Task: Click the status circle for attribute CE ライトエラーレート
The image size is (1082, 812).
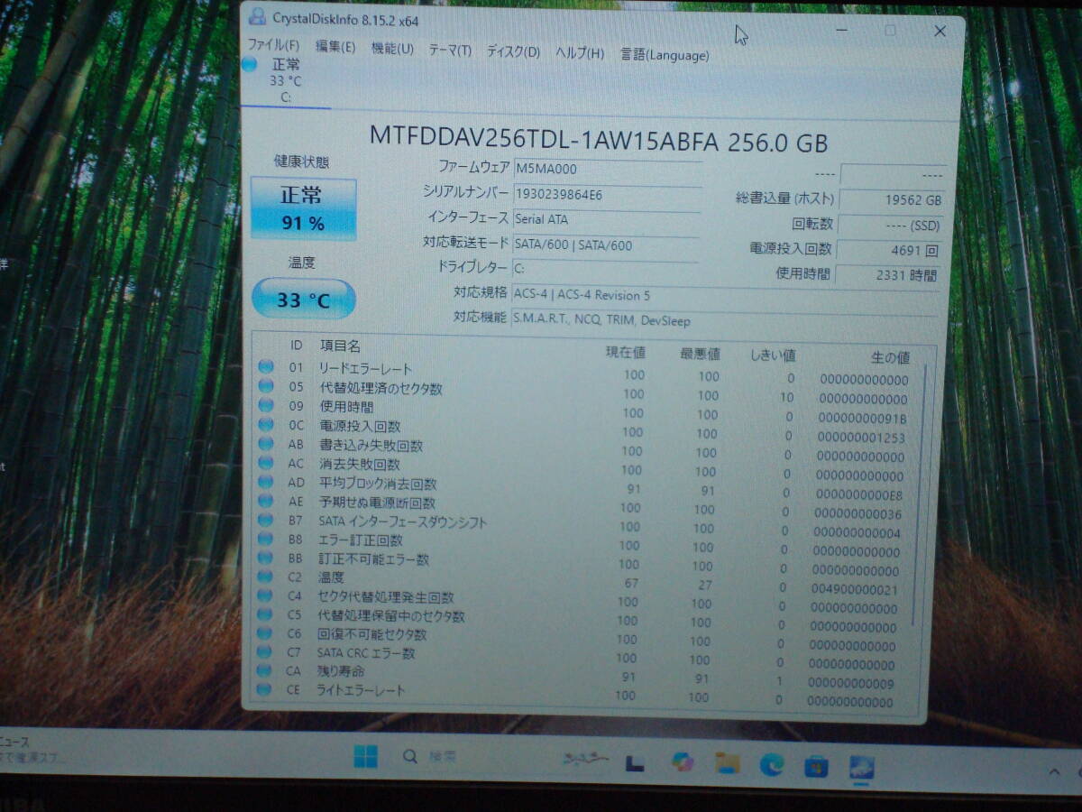Action: pyautogui.click(x=264, y=689)
